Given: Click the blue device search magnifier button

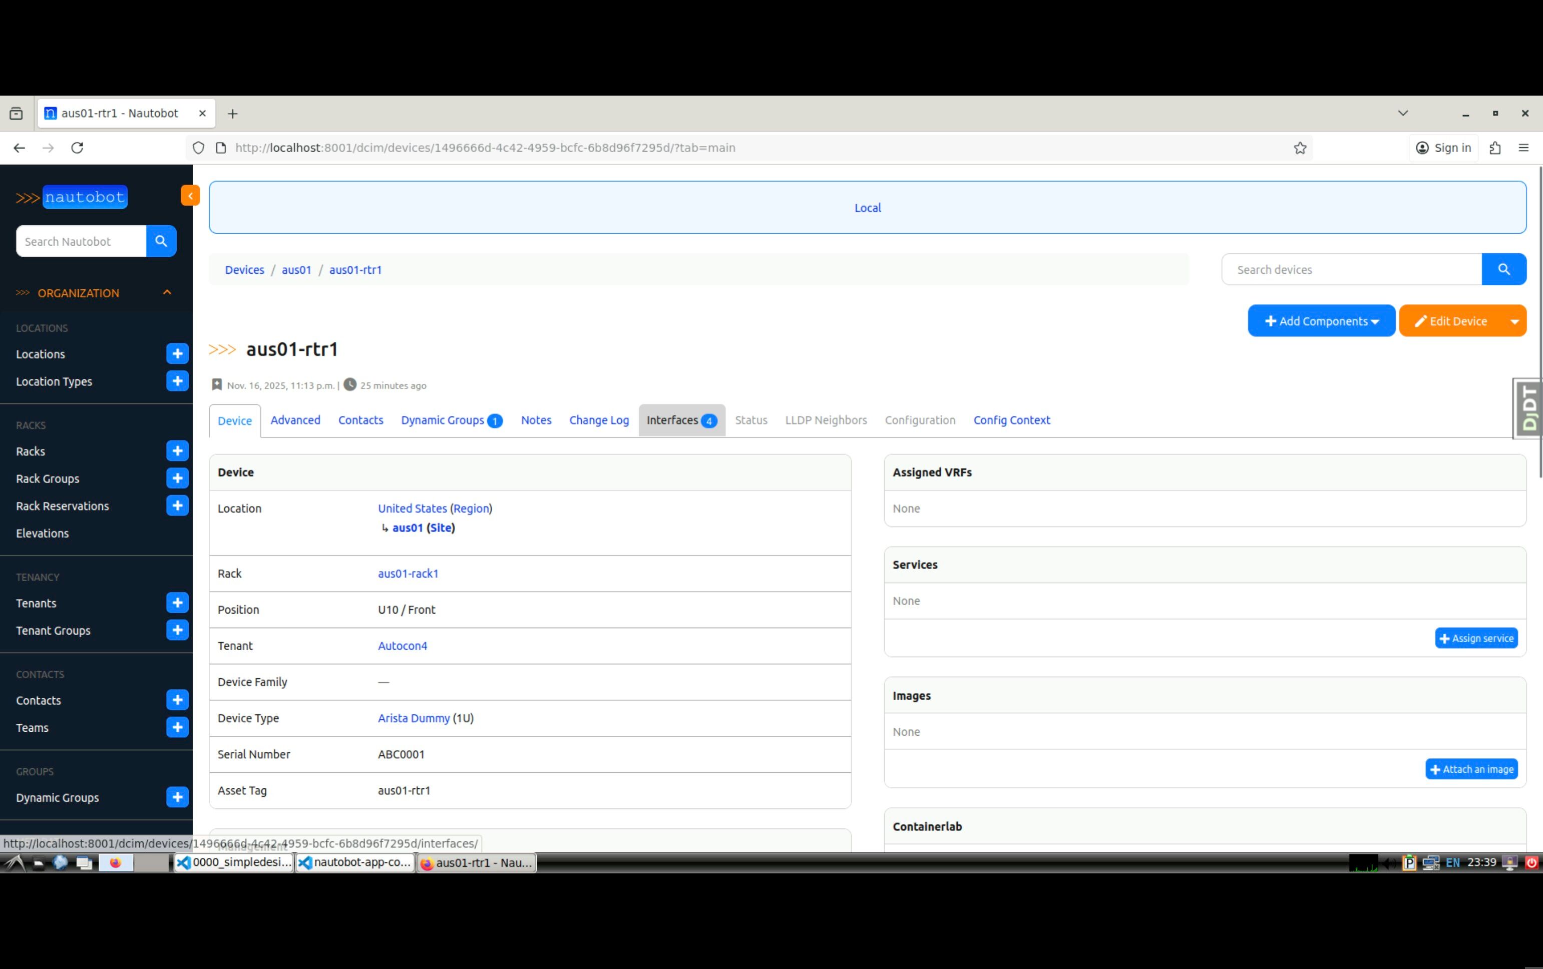Looking at the screenshot, I should point(1503,270).
